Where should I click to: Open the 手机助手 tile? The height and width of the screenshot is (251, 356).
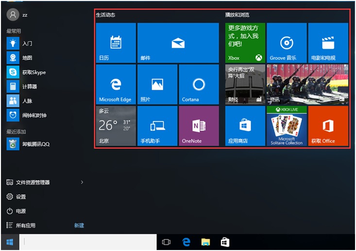pyautogui.click(x=157, y=126)
